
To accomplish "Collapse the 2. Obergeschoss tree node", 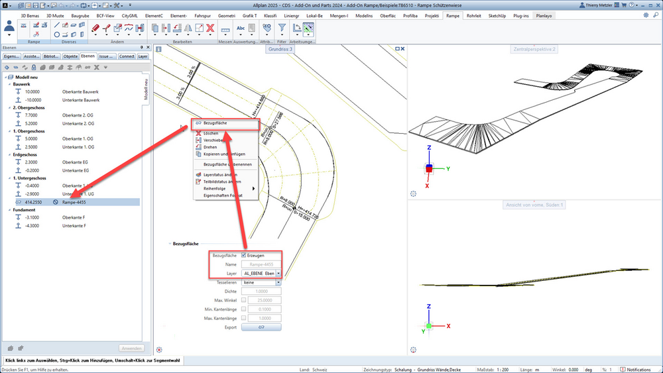I will (x=9, y=108).
